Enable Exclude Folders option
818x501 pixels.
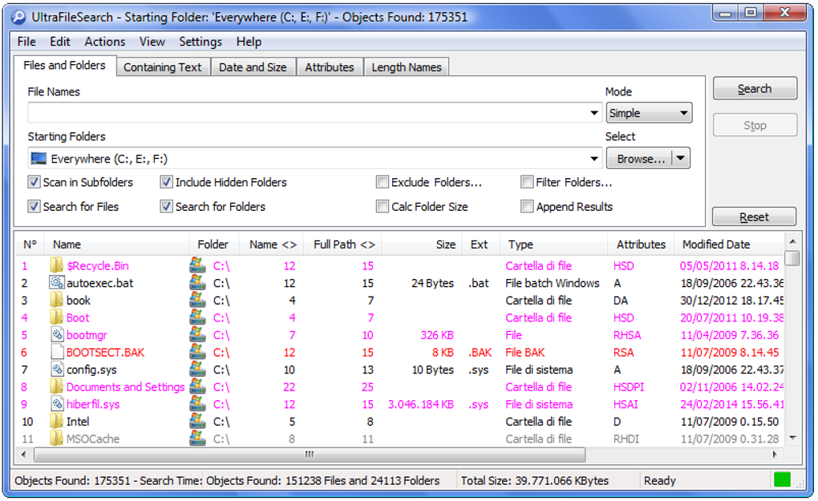383,182
